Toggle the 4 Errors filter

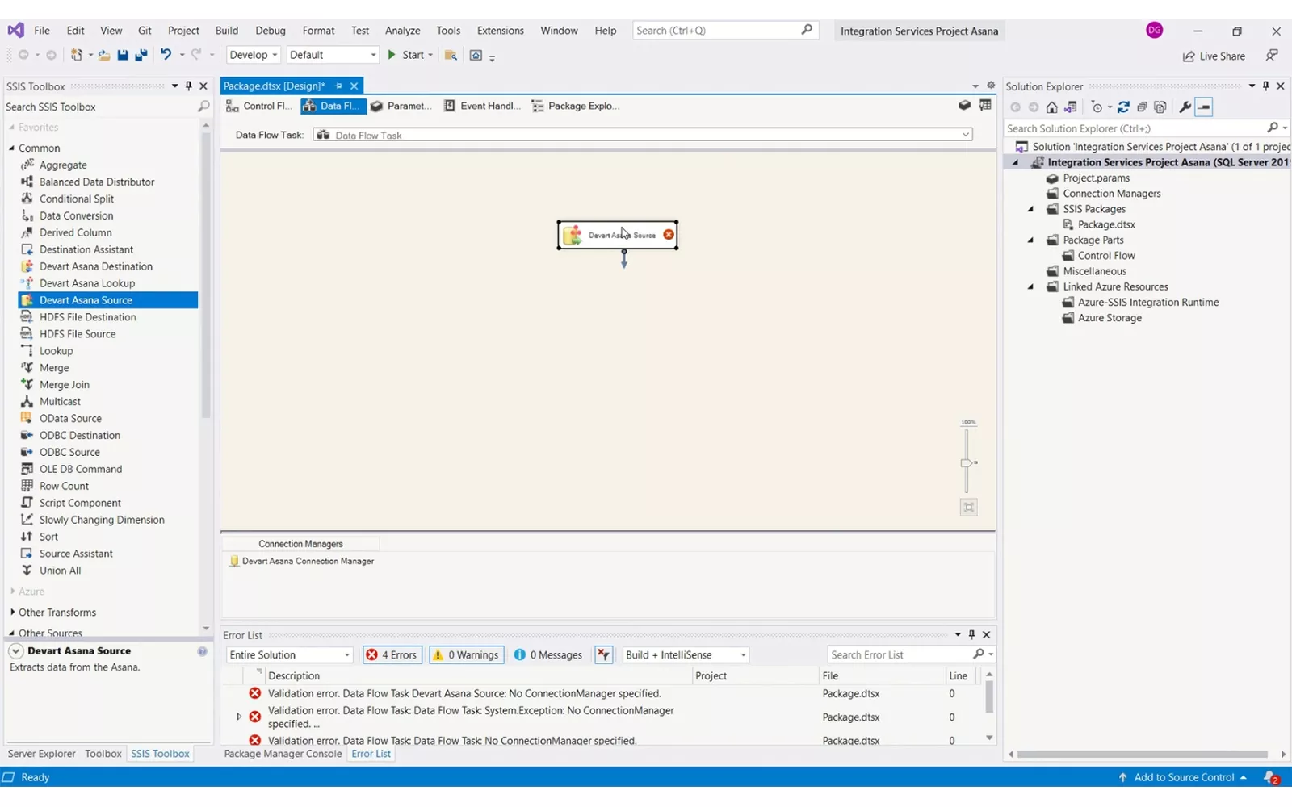(x=392, y=655)
